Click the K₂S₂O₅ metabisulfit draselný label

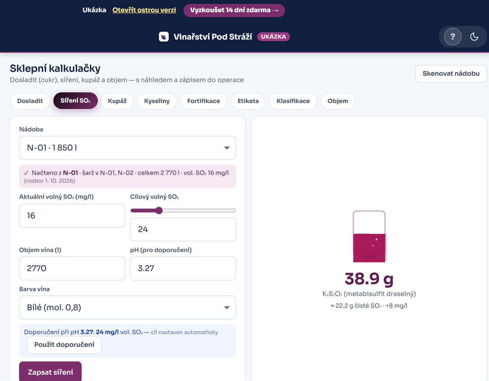point(369,294)
